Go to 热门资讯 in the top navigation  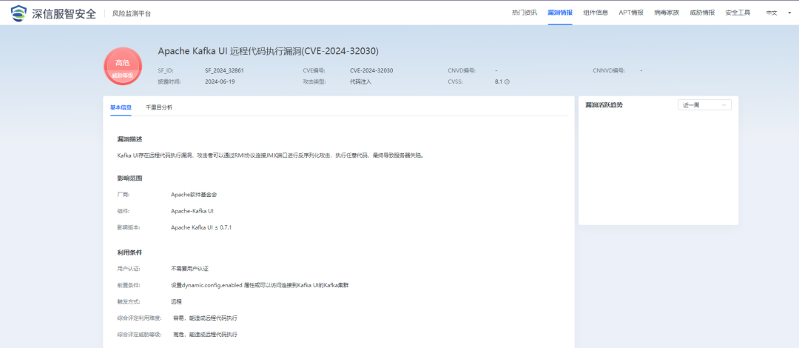pyautogui.click(x=525, y=13)
